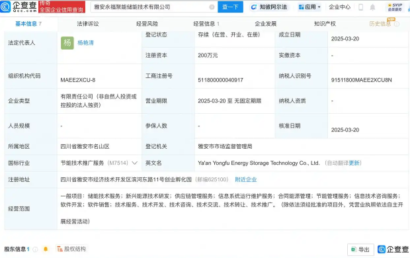Click the 查一下 search button
The width and height of the screenshot is (410, 258).
click(230, 7)
